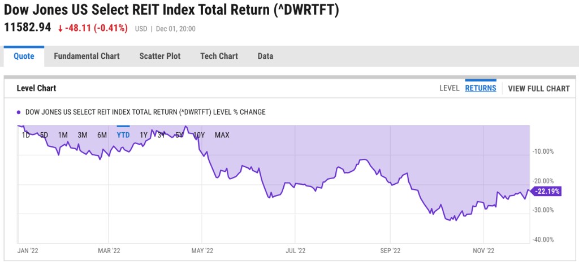579x269 pixels.
Task: Select the RETURNS chart mode
Action: coord(481,88)
